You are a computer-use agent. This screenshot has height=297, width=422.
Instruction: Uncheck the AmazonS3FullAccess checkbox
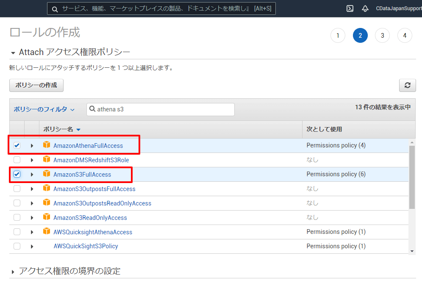click(x=17, y=174)
